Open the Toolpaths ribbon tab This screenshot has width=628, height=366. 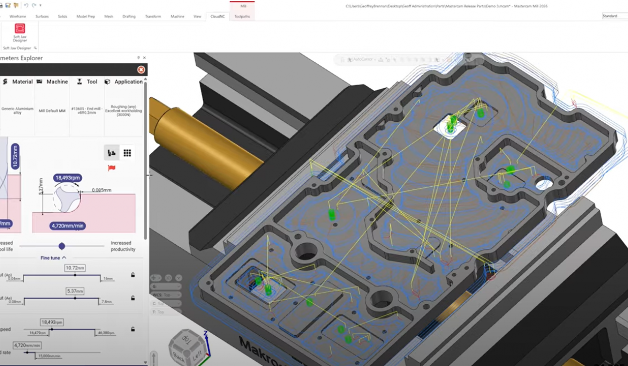click(x=242, y=16)
